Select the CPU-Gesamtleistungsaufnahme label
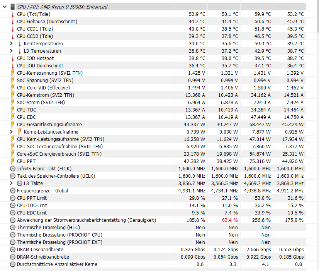This screenshot has height=271, width=319. pos(49,124)
